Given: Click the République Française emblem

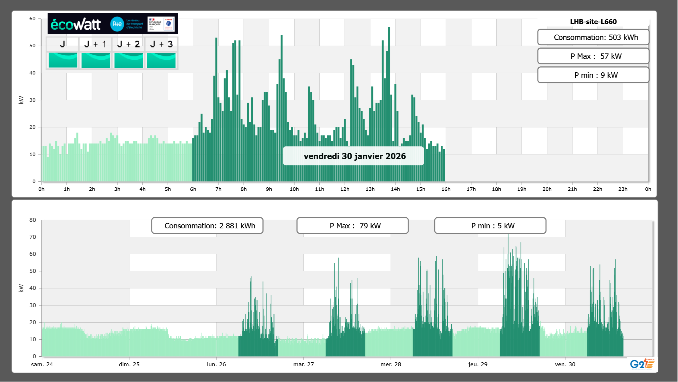Looking at the screenshot, I should (155, 24).
